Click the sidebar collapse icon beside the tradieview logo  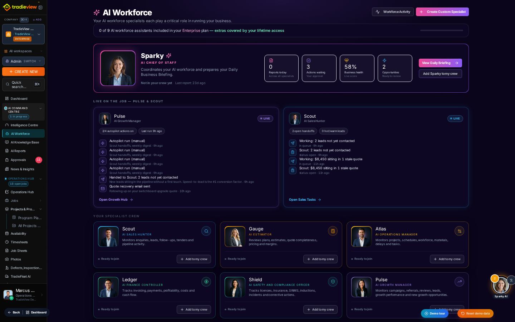click(40, 7)
